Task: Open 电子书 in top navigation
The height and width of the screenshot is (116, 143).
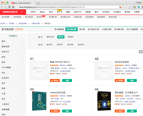Action: pyautogui.click(x=59, y=12)
